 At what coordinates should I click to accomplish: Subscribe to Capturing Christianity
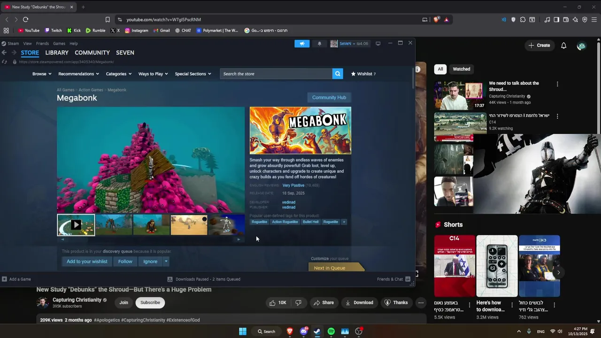click(x=150, y=303)
